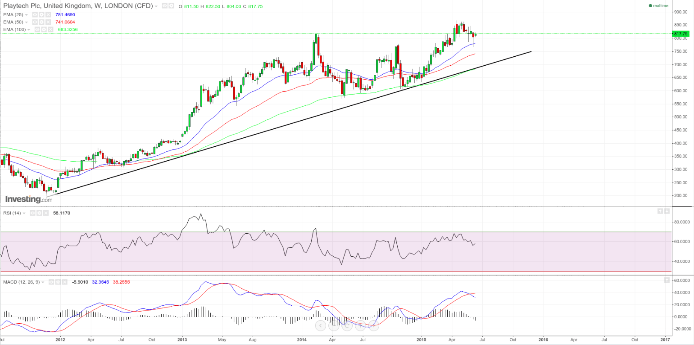The height and width of the screenshot is (345, 694).
Task: Click the EMA (50) value 741.0604
Action: pos(65,22)
